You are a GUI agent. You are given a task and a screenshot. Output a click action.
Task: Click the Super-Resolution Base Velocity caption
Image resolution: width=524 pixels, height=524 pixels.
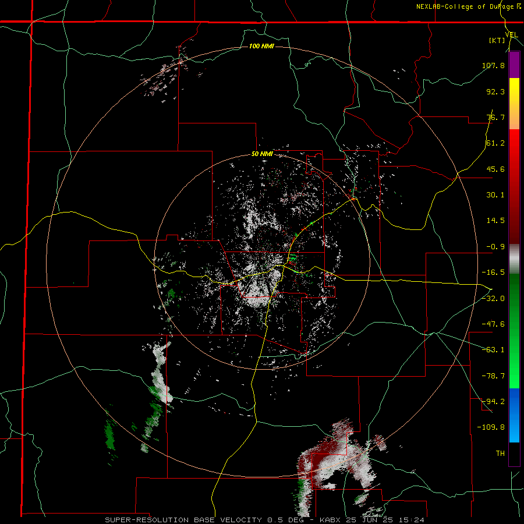(x=264, y=520)
